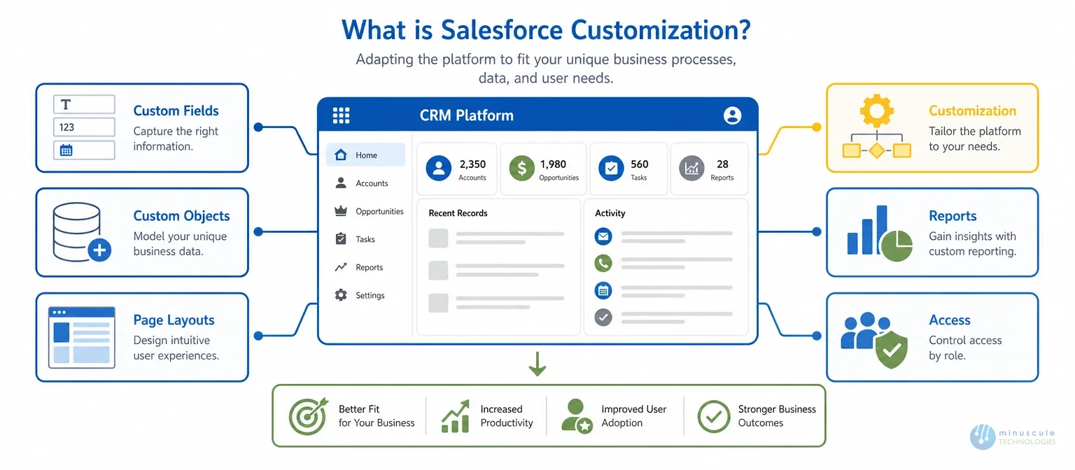Click the Page Layouts window icon
Screen dimensions: 1075x470
tap(81, 337)
